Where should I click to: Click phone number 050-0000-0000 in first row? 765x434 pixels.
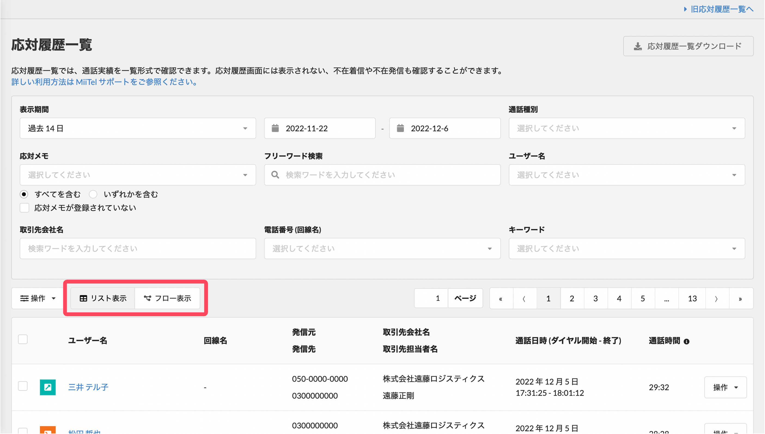pyautogui.click(x=320, y=379)
